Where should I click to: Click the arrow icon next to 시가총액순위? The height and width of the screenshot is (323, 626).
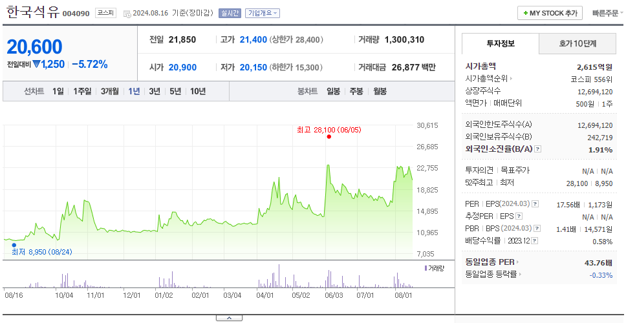pos(512,79)
